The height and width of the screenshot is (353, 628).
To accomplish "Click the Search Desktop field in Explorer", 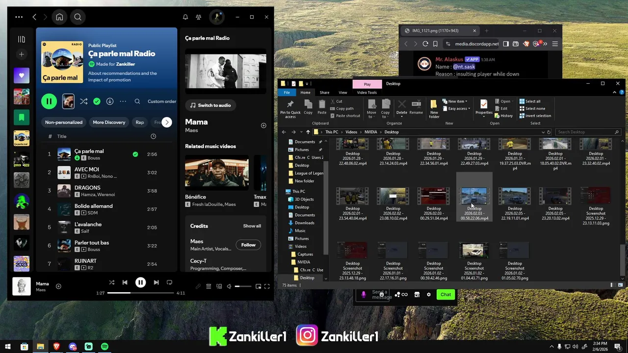I will tap(588, 132).
